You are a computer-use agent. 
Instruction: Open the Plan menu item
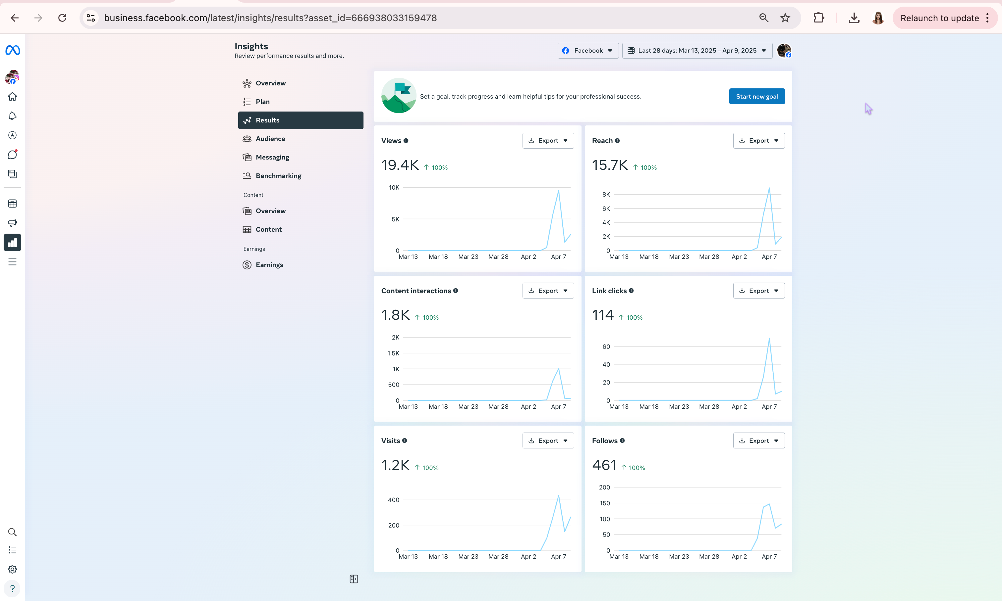point(301,102)
